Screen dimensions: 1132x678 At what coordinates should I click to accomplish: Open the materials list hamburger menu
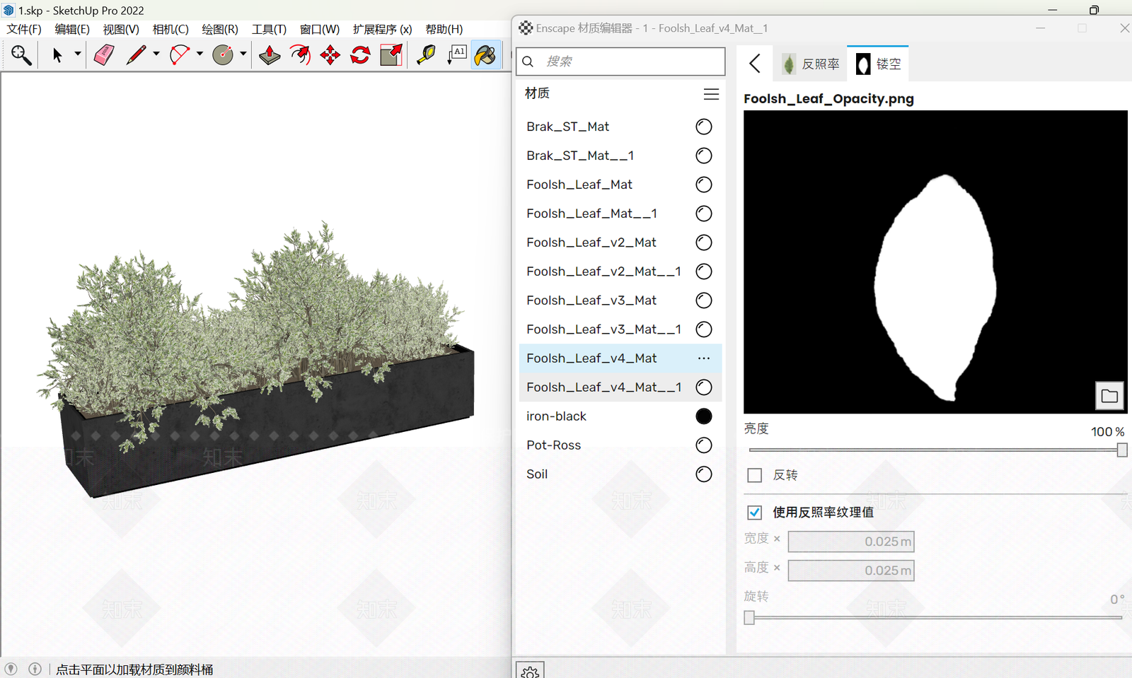pos(711,94)
